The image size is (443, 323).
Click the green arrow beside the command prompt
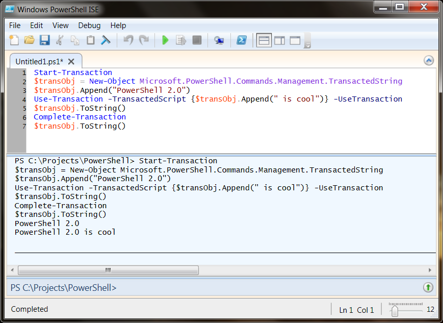(x=429, y=288)
